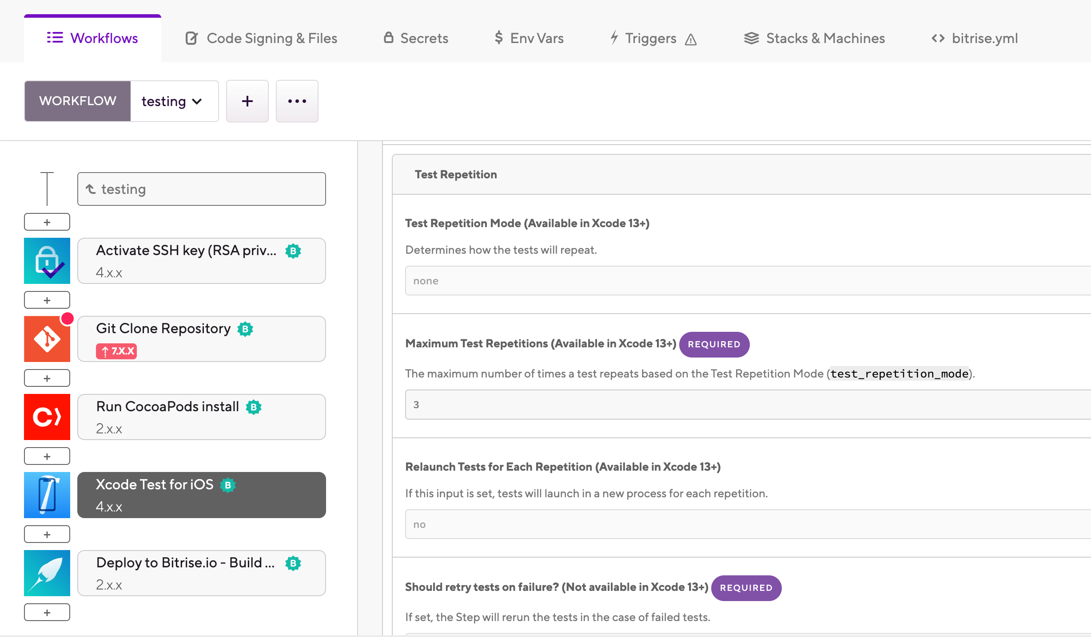This screenshot has height=637, width=1091.
Task: Select the Run CocoaPods install step
Action: pyautogui.click(x=202, y=417)
